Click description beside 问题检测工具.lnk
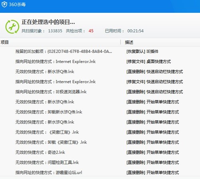This screenshot has width=200, height=179. click(x=152, y=163)
